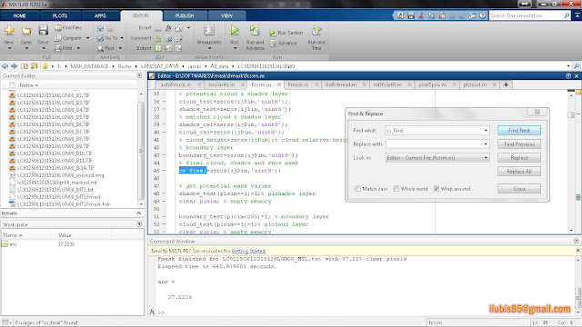This screenshot has width=582, height=327.
Task: Open the Compare dropdown arrow
Action: click(87, 38)
